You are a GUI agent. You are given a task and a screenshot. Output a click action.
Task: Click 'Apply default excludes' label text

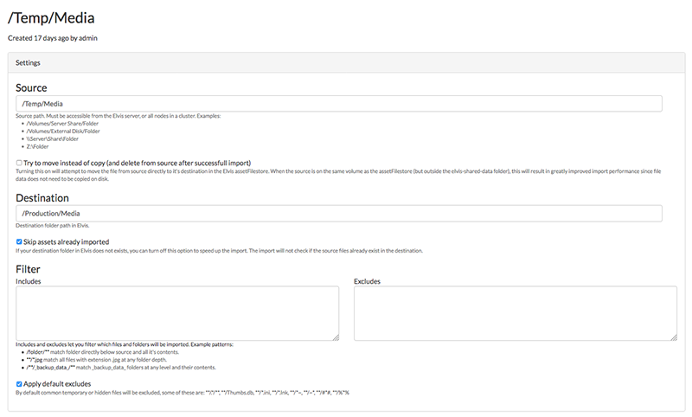coord(57,384)
